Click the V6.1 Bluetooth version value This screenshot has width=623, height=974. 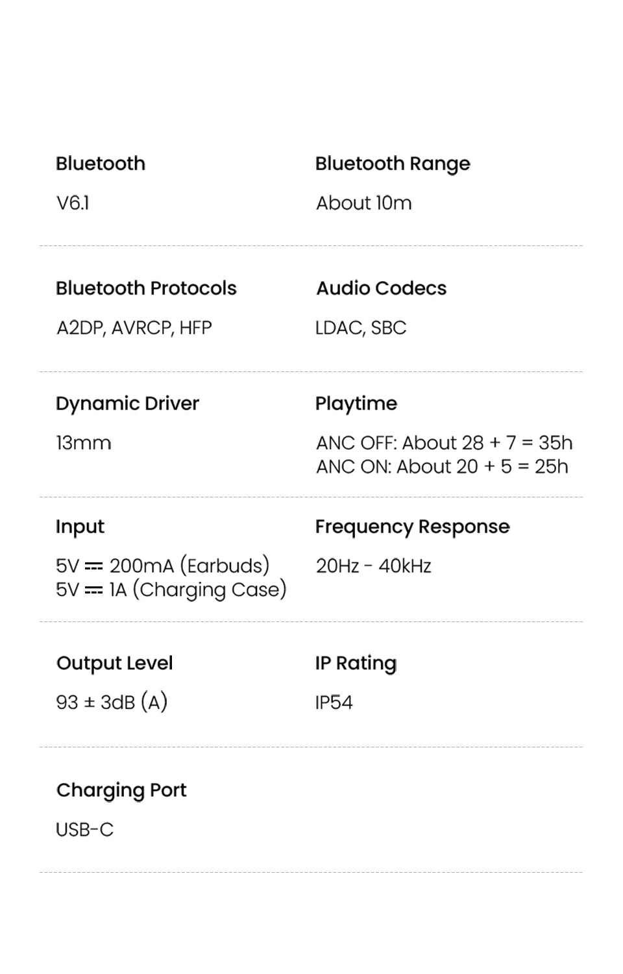[73, 203]
